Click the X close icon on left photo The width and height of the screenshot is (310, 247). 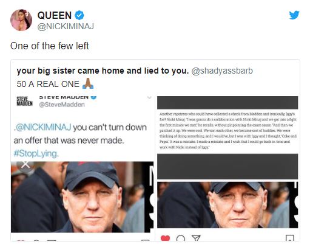tap(25, 165)
